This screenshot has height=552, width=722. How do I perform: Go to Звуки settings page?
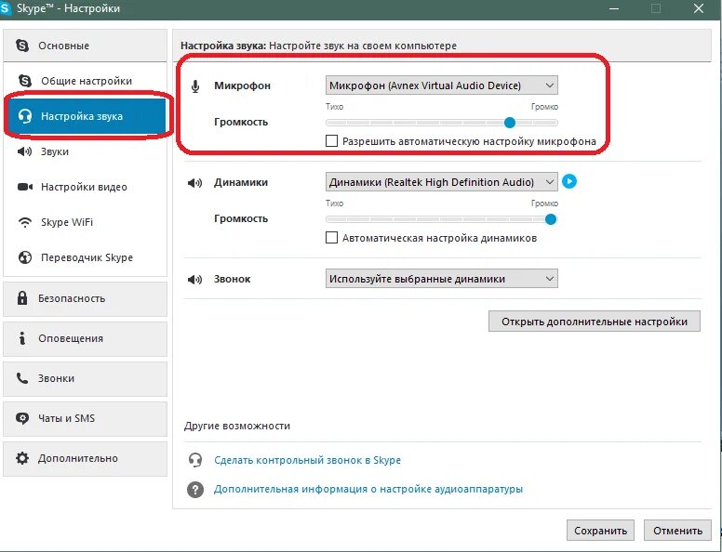click(86, 151)
